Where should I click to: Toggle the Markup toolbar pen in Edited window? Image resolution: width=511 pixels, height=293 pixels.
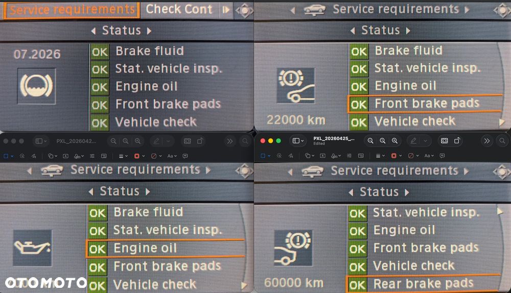(x=413, y=141)
